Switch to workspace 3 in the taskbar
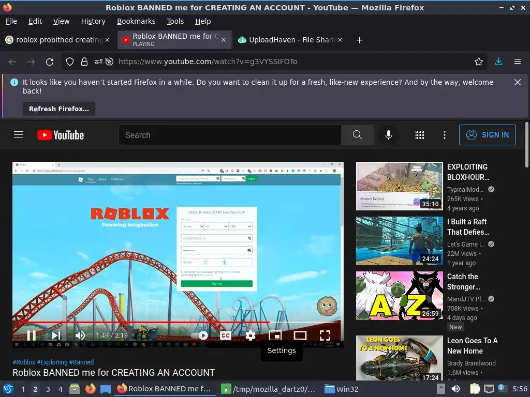 point(48,389)
